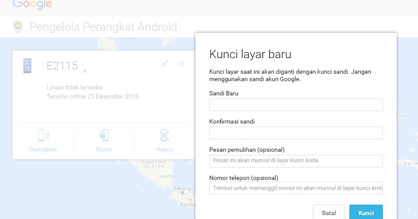Click Terakhir online 21 Desember 2016 text

pyautogui.click(x=92, y=96)
